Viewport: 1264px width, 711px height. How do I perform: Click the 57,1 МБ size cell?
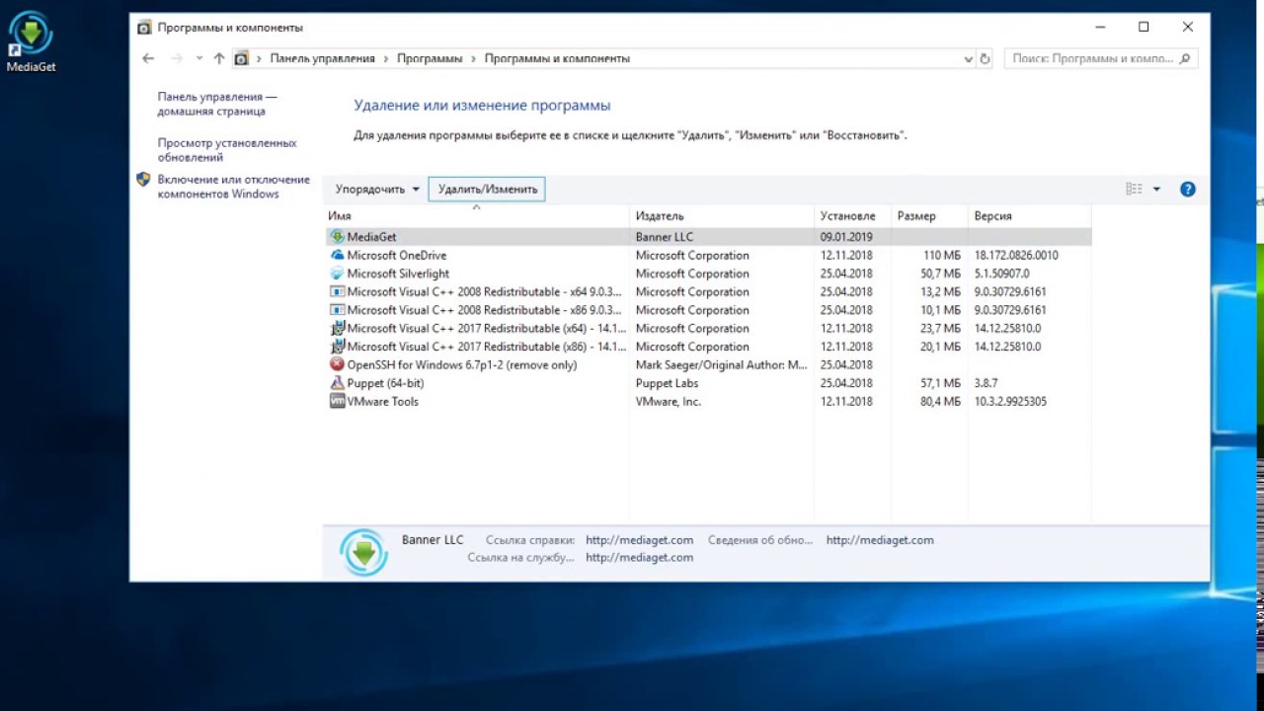pyautogui.click(x=940, y=383)
